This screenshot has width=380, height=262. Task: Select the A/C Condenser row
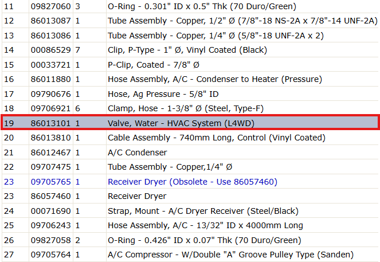click(190, 152)
